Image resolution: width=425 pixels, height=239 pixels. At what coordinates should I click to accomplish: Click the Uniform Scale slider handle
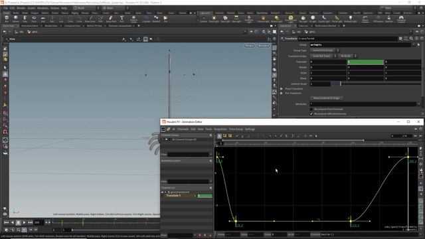[x=341, y=84]
